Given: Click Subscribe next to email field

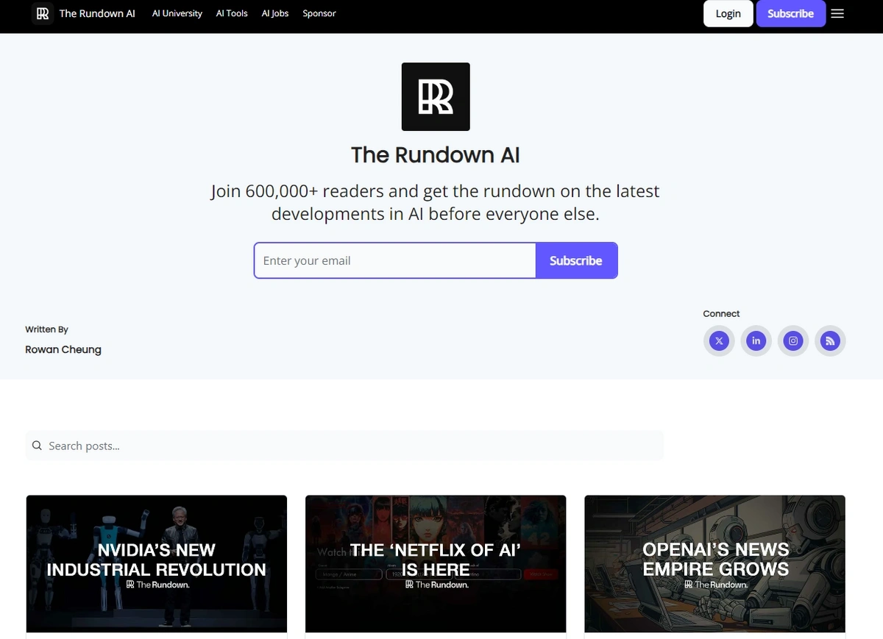Looking at the screenshot, I should 576,260.
